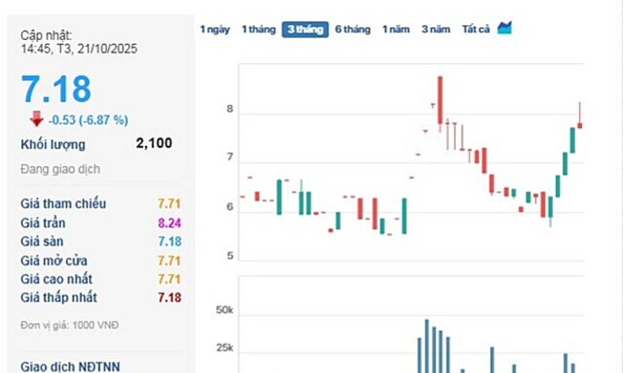Click the Giao dịch NĐTNN heading
Screen dimensions: 623x373
click(x=70, y=366)
